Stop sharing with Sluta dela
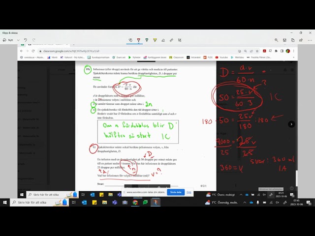This screenshot has width=315, height=236. tap(176, 192)
